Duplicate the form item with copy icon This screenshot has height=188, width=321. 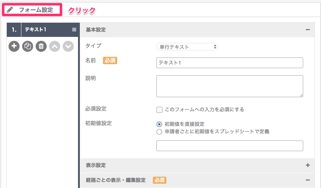pyautogui.click(x=28, y=46)
